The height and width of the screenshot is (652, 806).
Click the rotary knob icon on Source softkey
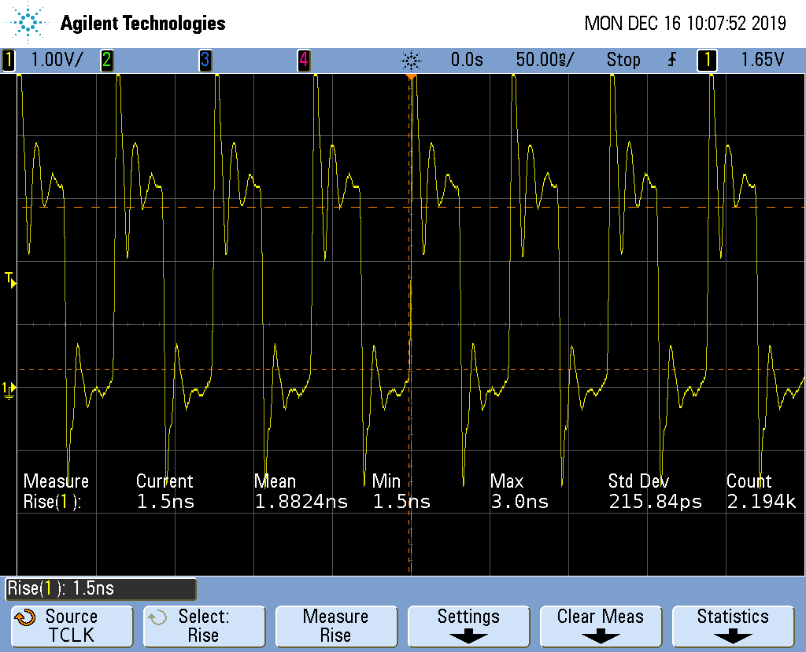(x=25, y=617)
